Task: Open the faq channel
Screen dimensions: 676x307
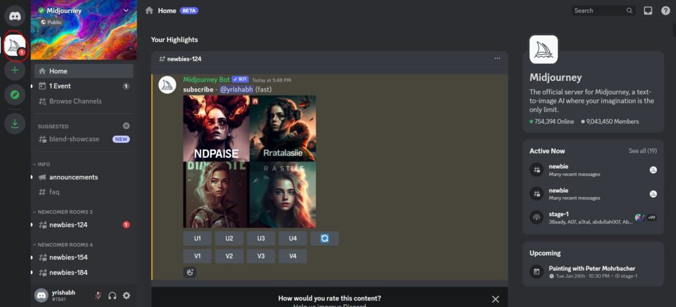Action: [84, 192]
